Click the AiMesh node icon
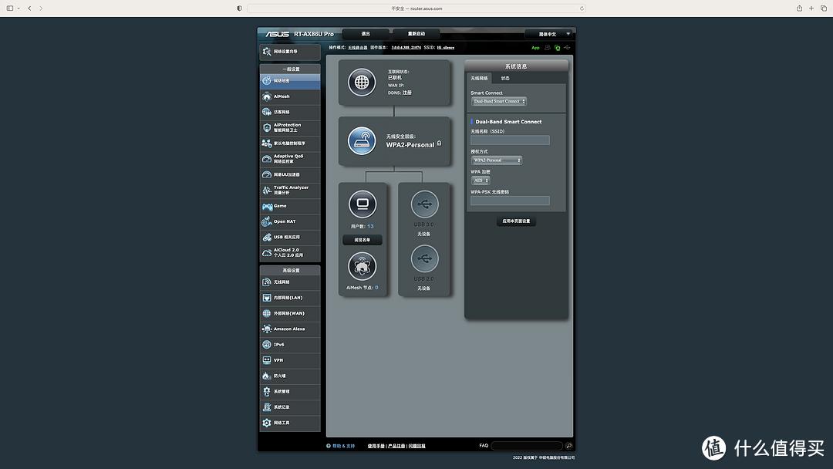Viewport: 833px width, 469px height. 363,266
